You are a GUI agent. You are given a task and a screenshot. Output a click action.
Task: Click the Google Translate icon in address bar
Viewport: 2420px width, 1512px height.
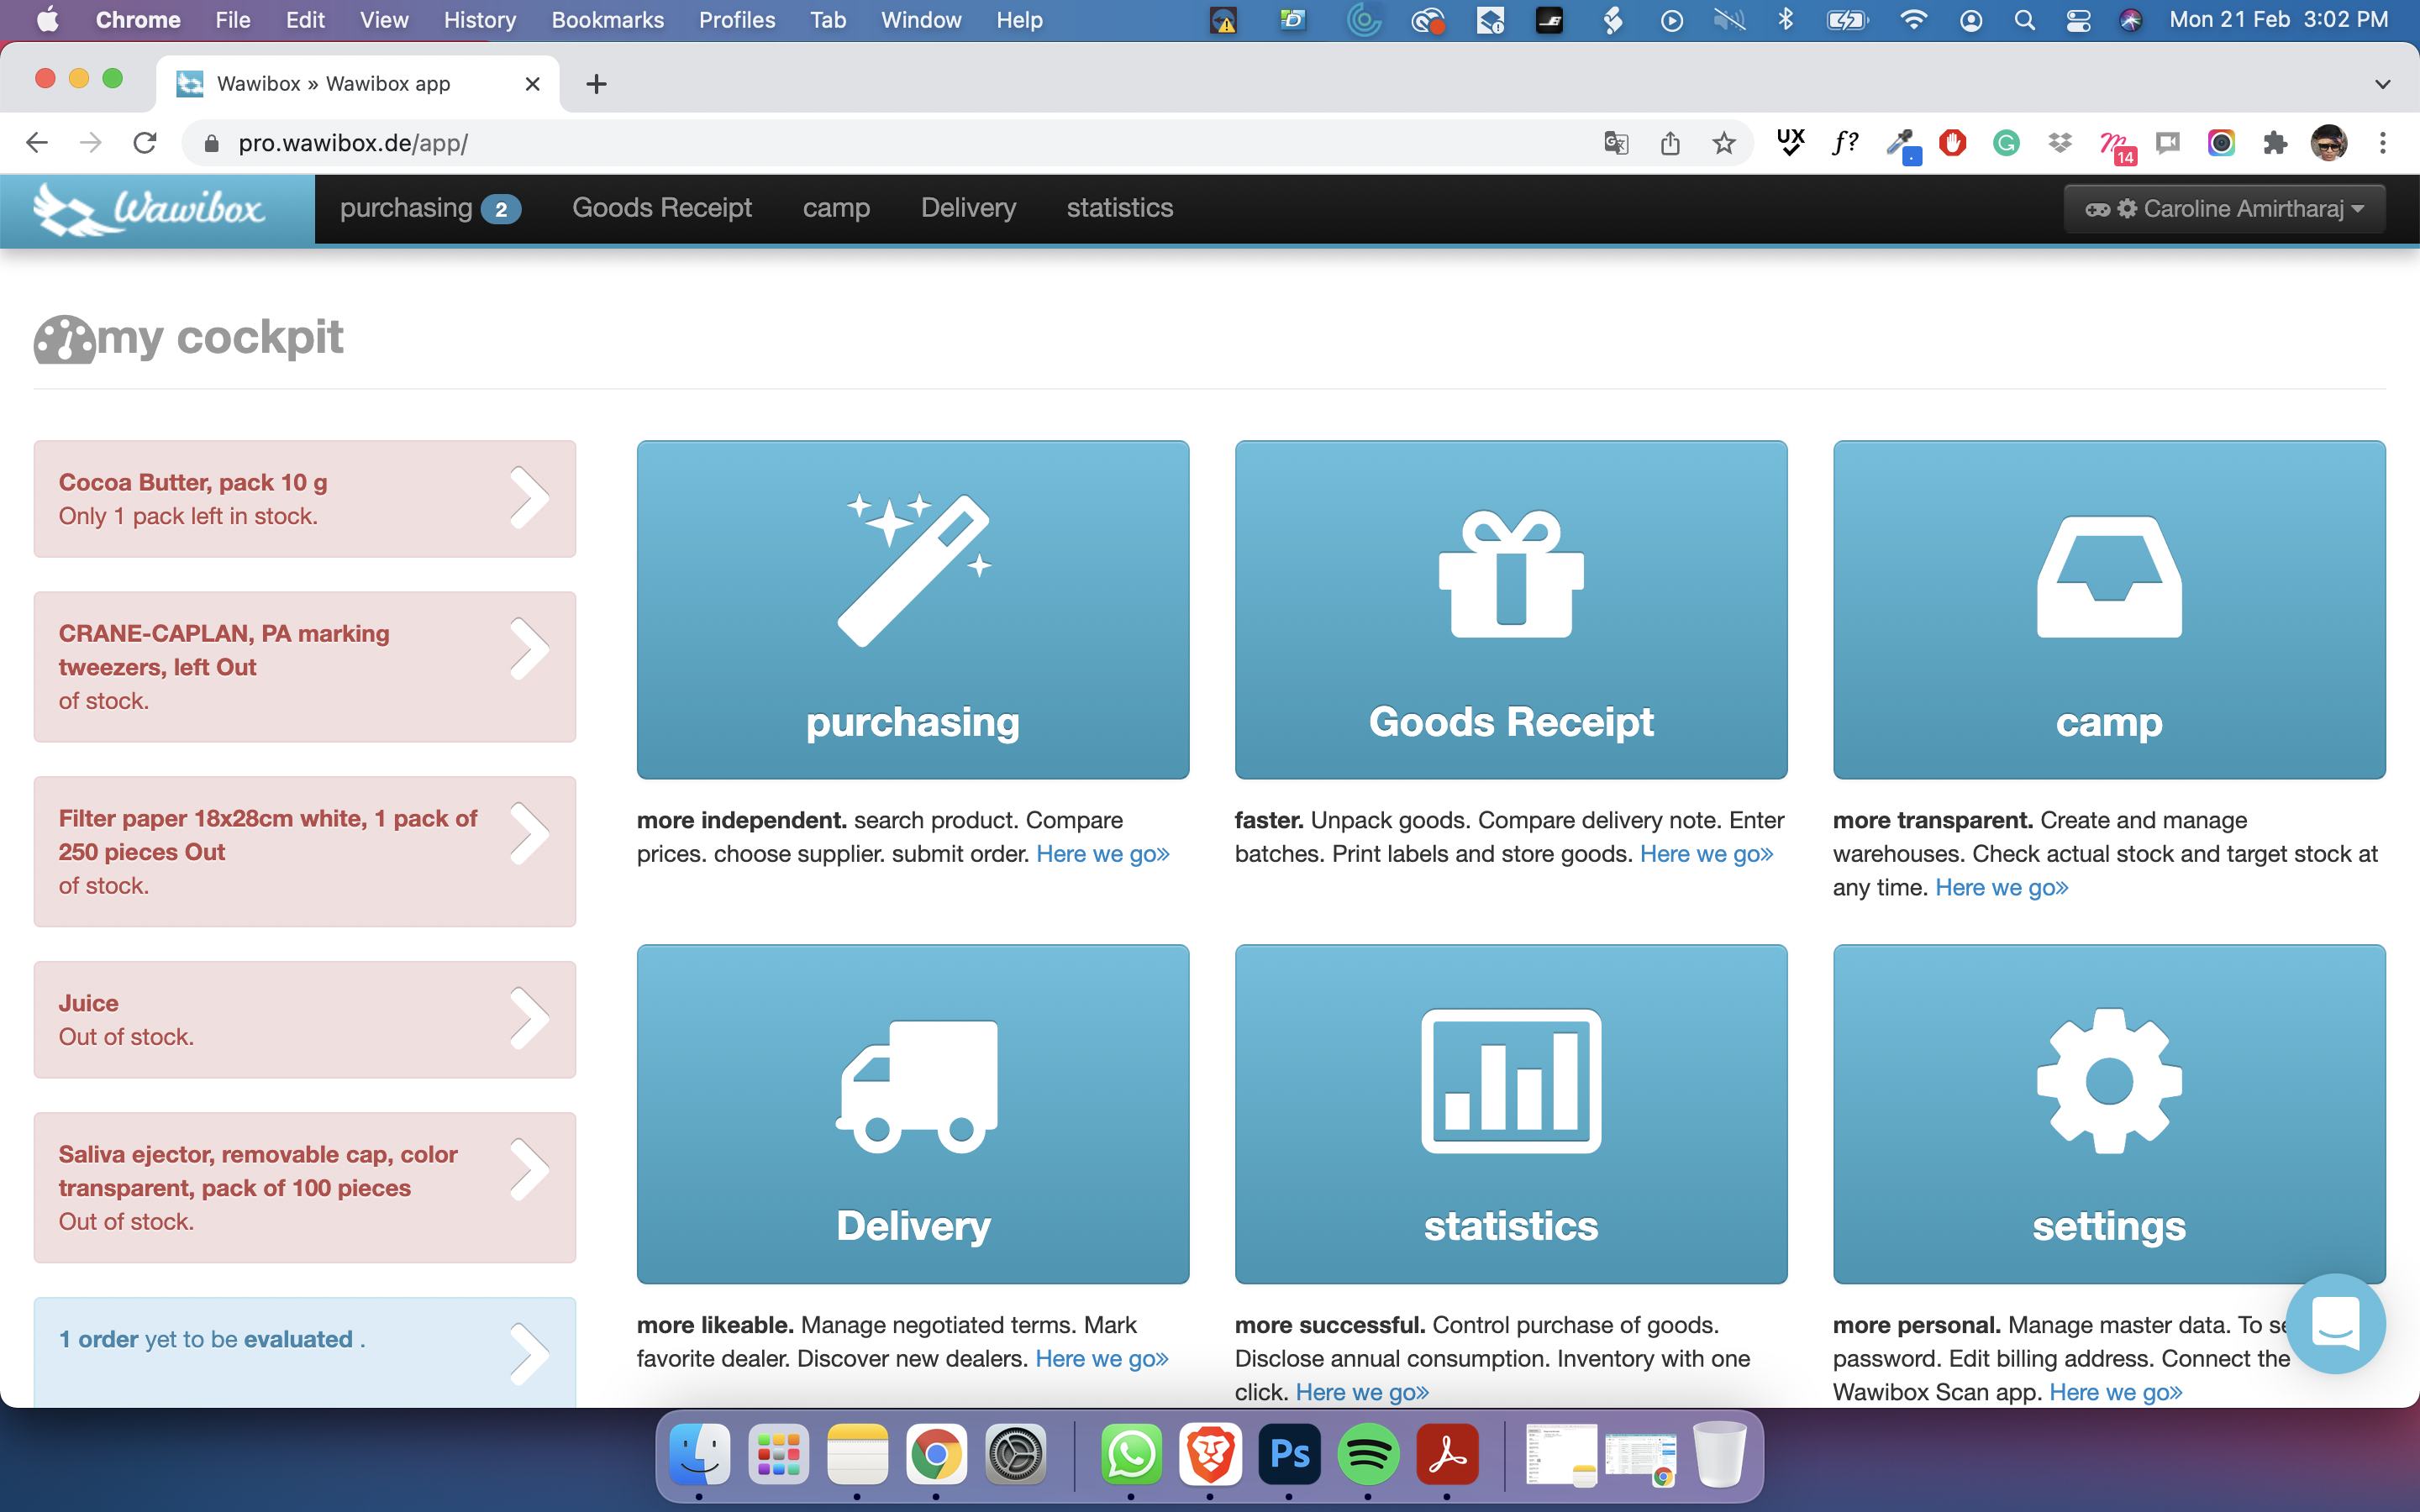pos(1616,143)
